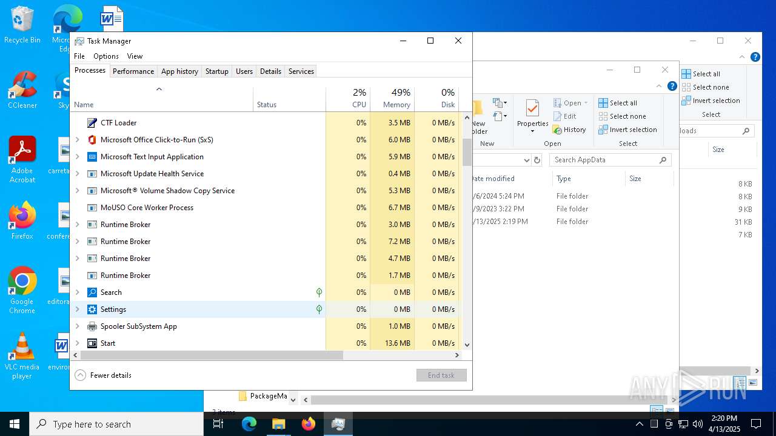776x436 pixels.
Task: Click the Microsoft Office Click-to-Run icon
Action: click(x=92, y=140)
